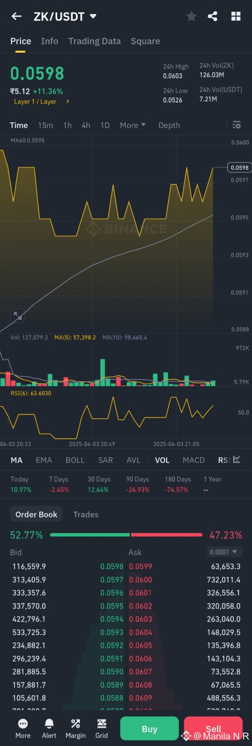Tap the Alert bell icon

click(49, 728)
